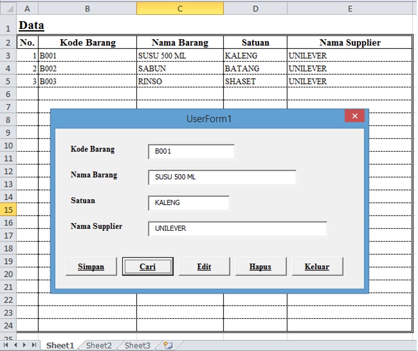Select row 6 header
This screenshot has height=351, width=418.
8,94
